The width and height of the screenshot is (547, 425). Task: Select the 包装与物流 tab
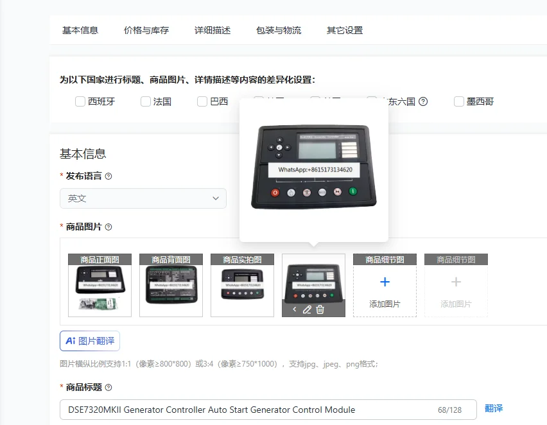279,30
